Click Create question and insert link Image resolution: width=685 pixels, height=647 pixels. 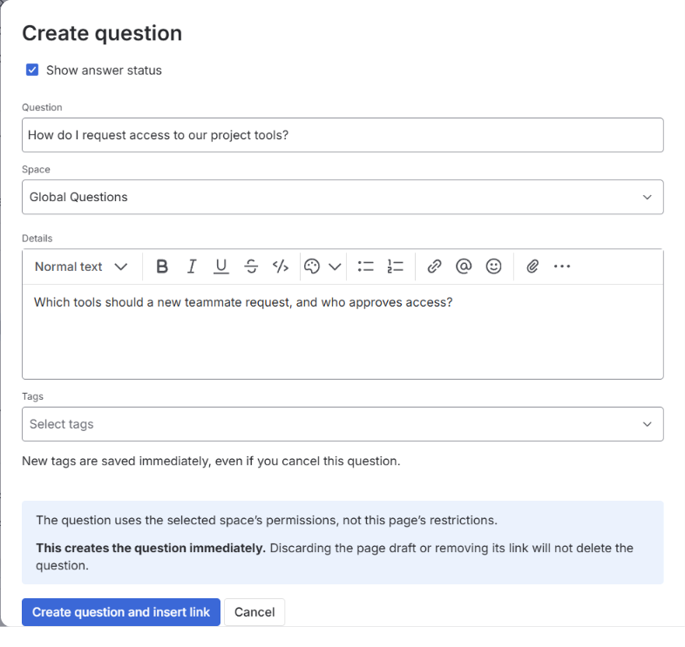[121, 612]
